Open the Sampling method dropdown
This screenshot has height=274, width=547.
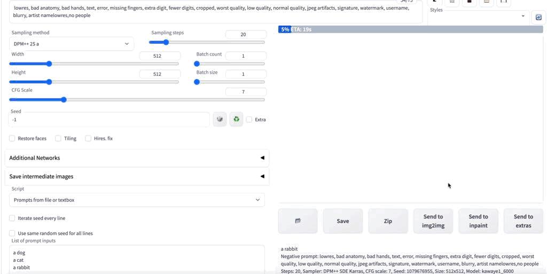[72, 44]
